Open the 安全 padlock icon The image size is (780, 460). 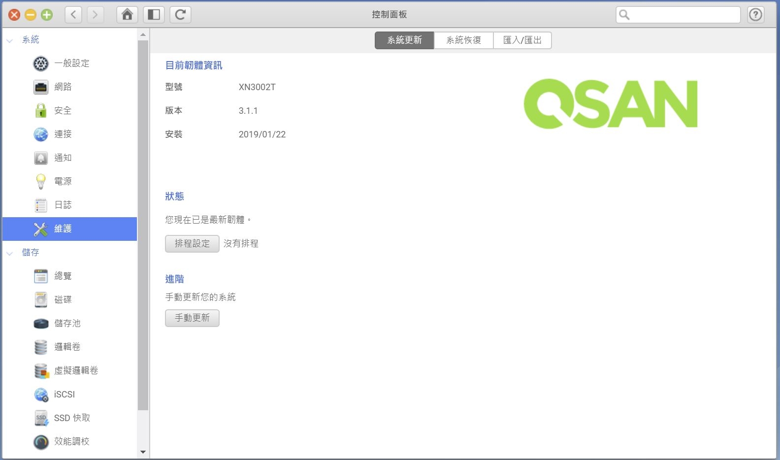tap(41, 110)
